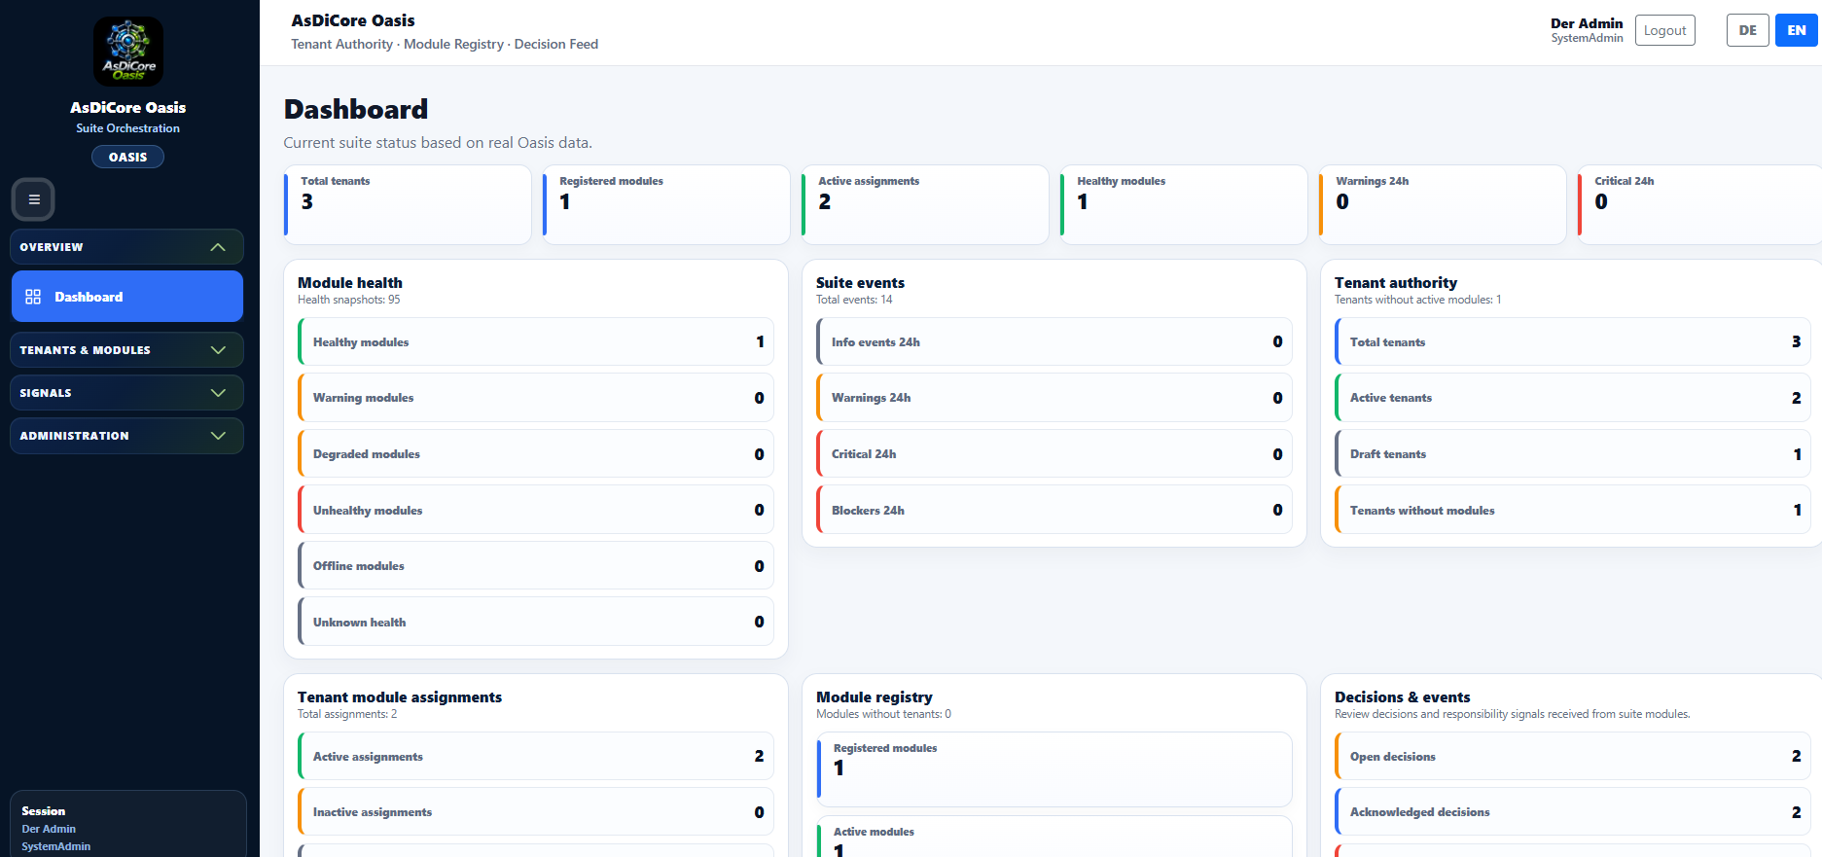The height and width of the screenshot is (857, 1822).
Task: Click the Decisions & events panel heading
Action: [x=1403, y=697]
